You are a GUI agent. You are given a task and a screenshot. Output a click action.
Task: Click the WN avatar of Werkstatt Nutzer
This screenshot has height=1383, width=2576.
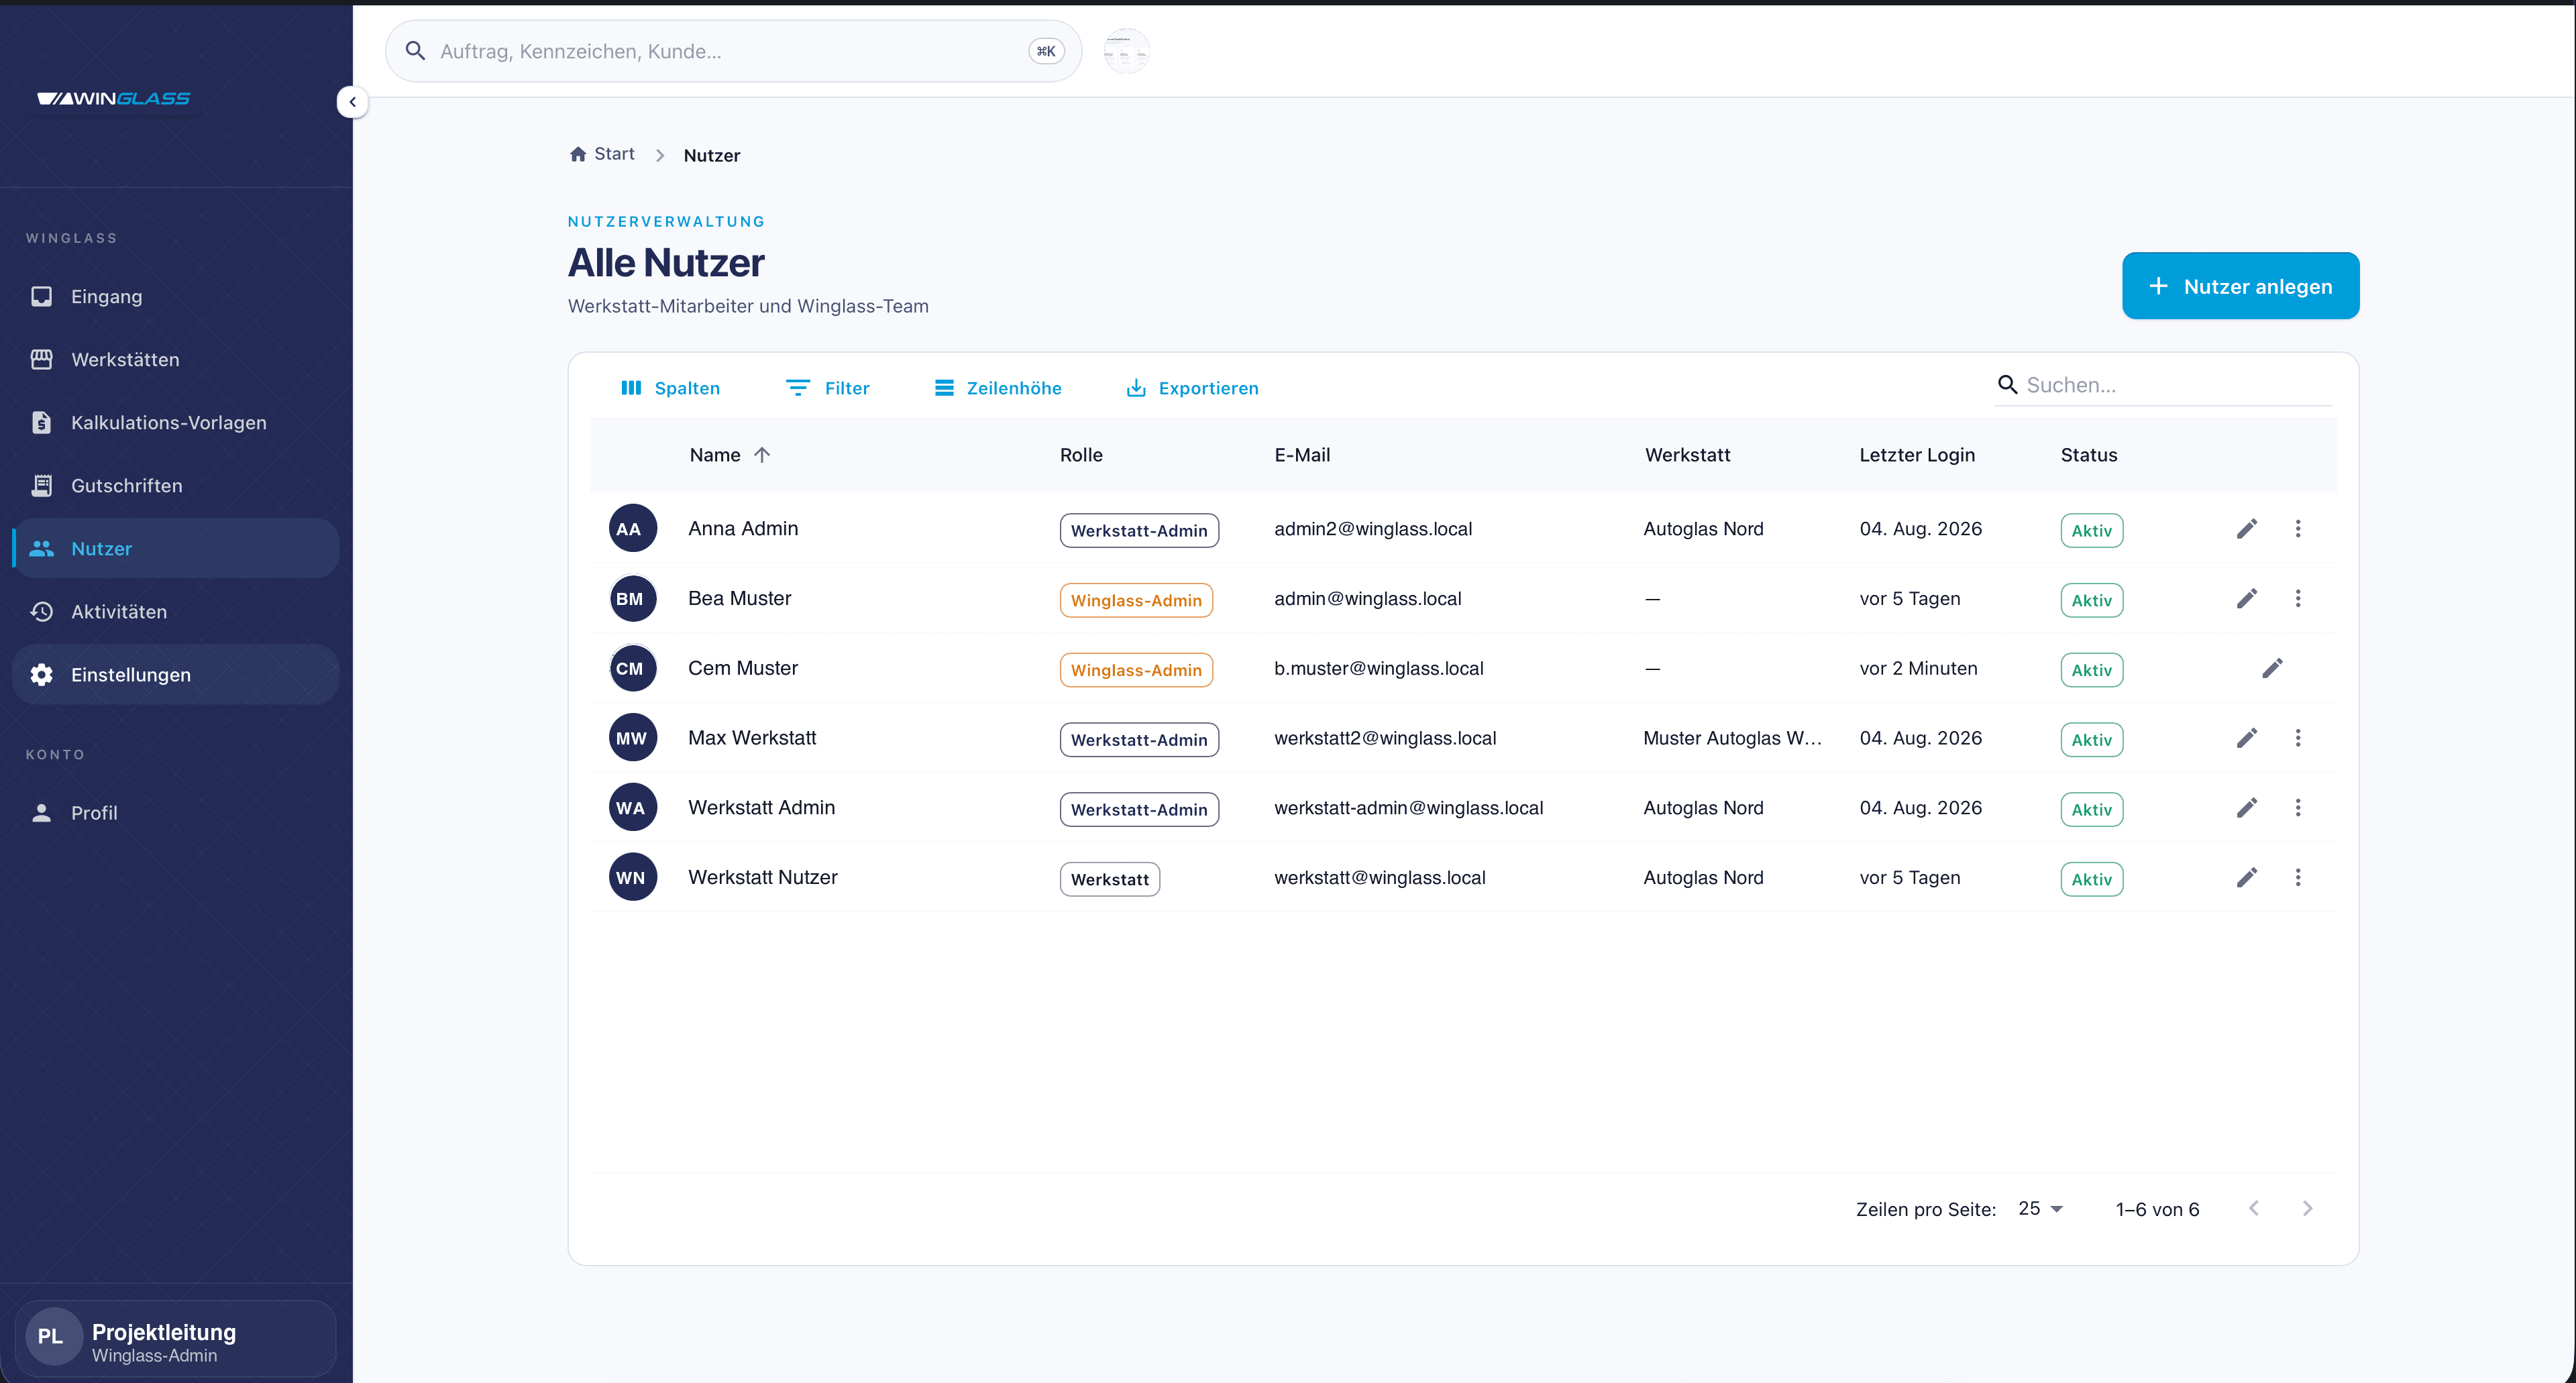(632, 877)
